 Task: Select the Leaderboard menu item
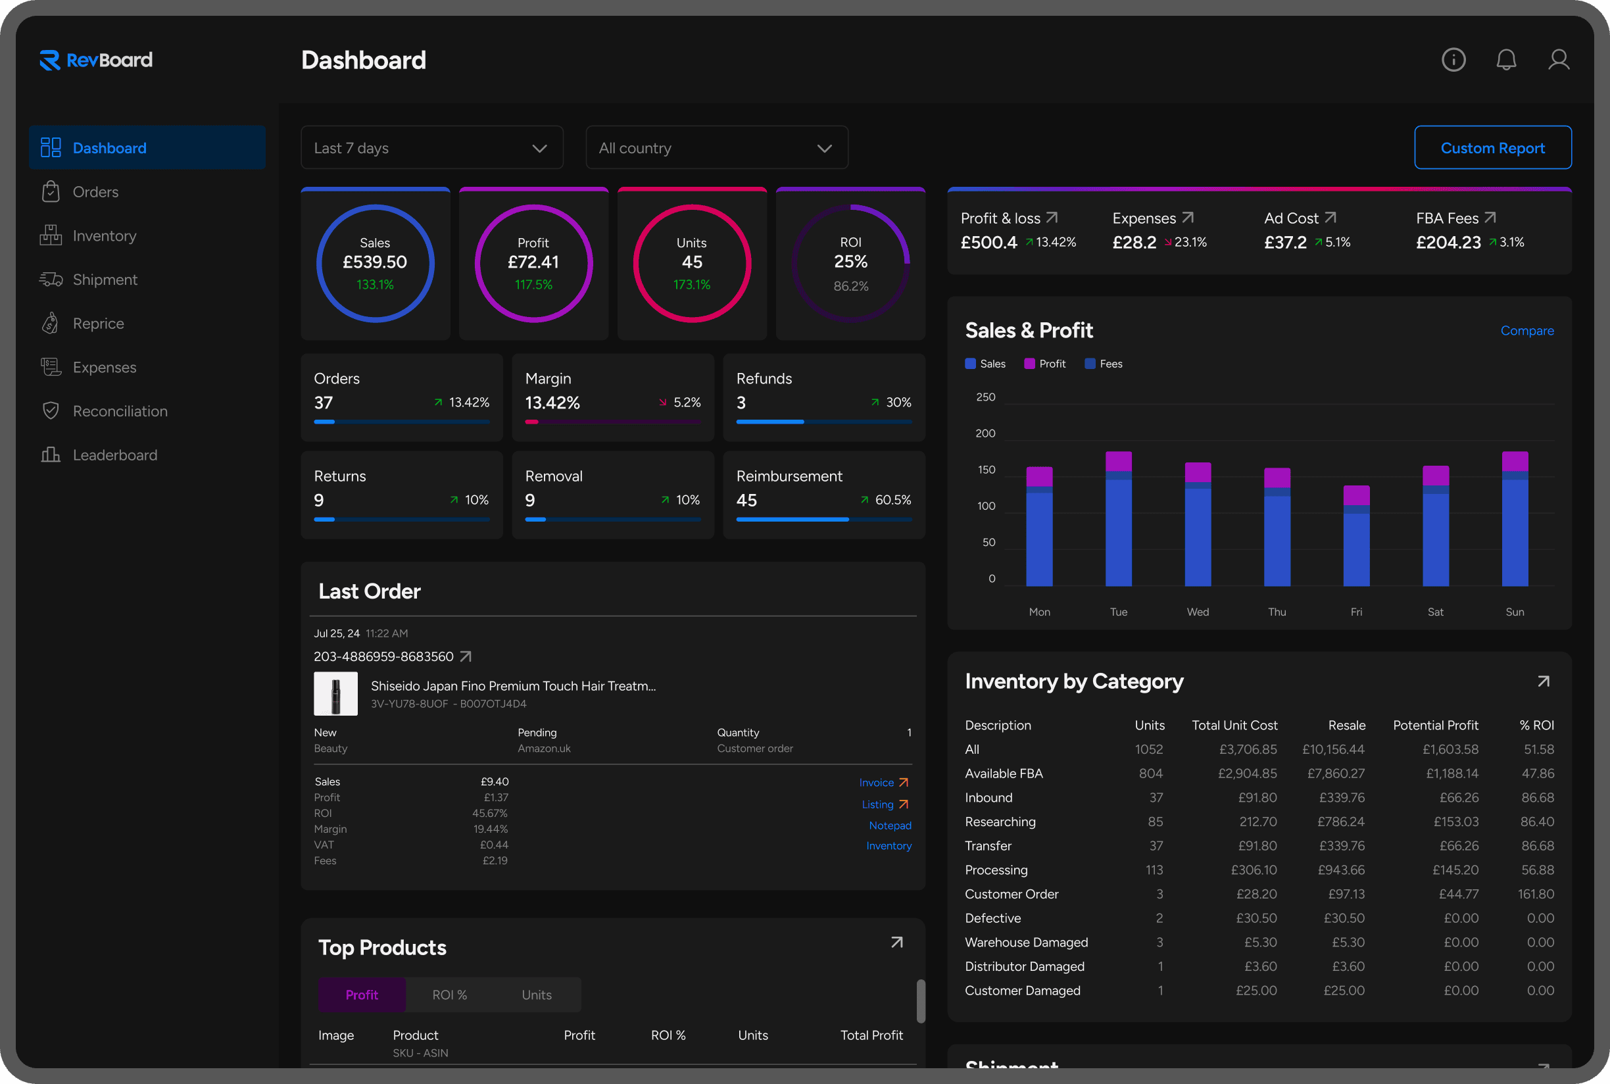pos(114,455)
